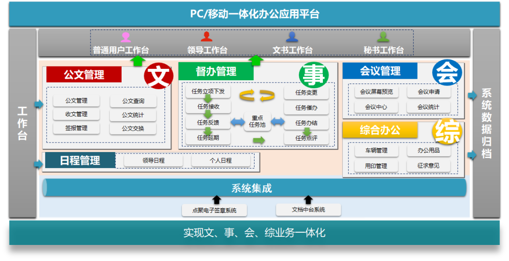Click the red 领导工作台 user icon
Viewport: 509px width, 261px height.
(x=206, y=37)
